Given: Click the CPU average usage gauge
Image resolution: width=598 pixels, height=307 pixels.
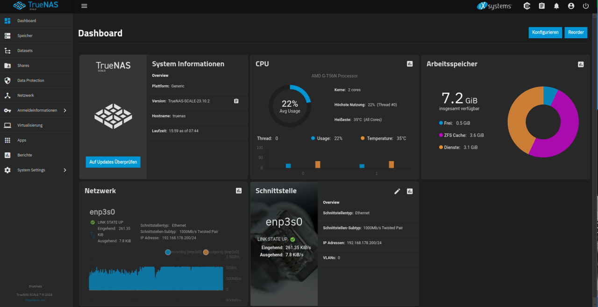Looking at the screenshot, I should [290, 106].
